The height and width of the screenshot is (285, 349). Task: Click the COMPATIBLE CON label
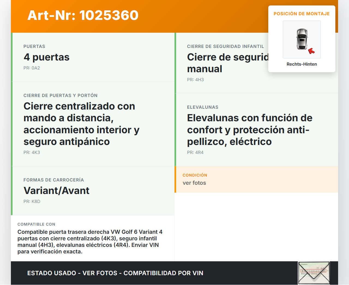coord(36,224)
